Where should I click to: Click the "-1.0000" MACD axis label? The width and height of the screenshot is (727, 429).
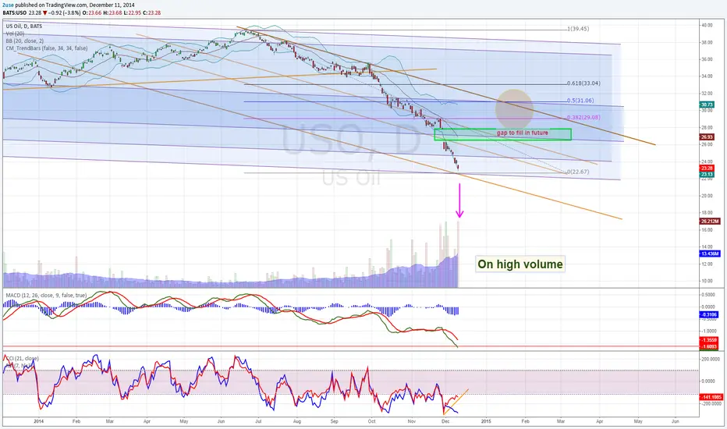click(709, 331)
